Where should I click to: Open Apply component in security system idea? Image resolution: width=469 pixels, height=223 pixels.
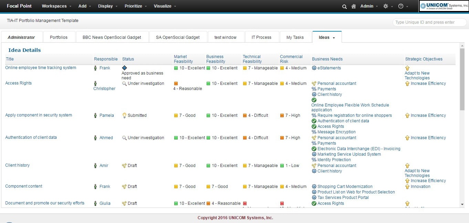coord(39,115)
